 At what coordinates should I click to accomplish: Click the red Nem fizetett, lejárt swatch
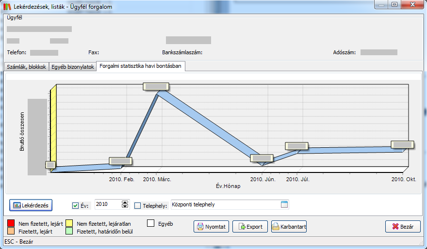coord(11,224)
